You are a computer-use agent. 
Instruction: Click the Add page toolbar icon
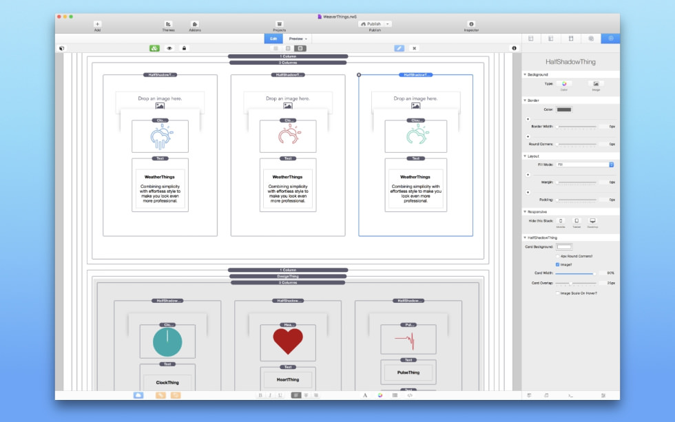pos(97,25)
